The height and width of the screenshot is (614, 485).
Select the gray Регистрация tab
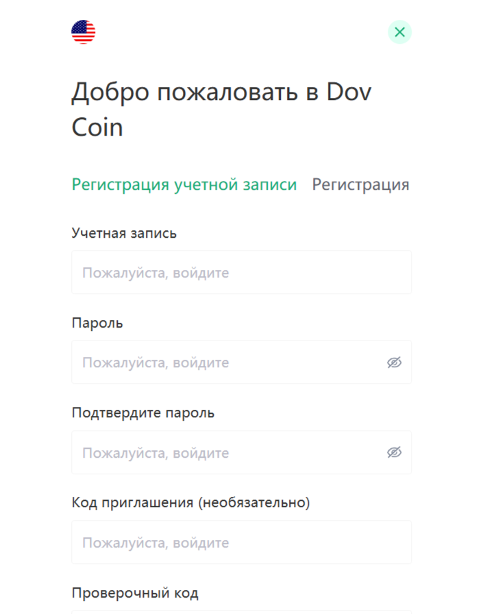point(360,184)
